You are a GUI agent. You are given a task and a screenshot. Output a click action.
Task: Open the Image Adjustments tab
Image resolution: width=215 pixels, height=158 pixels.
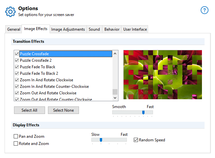(68, 29)
